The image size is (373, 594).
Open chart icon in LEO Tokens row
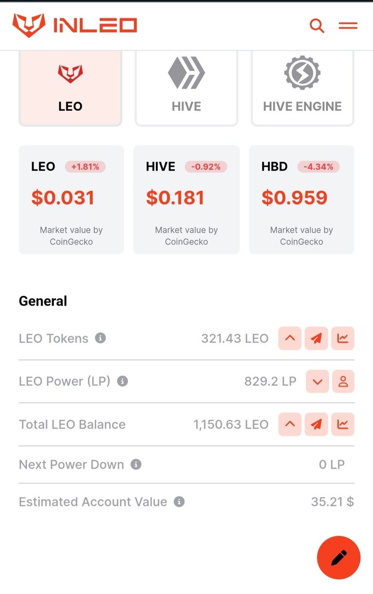tap(343, 339)
